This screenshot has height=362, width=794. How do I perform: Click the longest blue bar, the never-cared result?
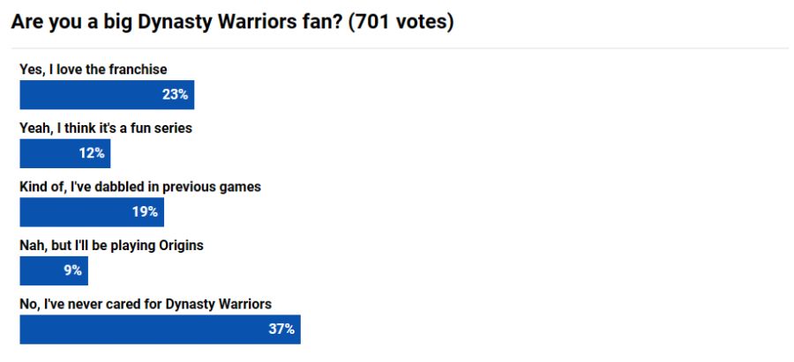(160, 329)
